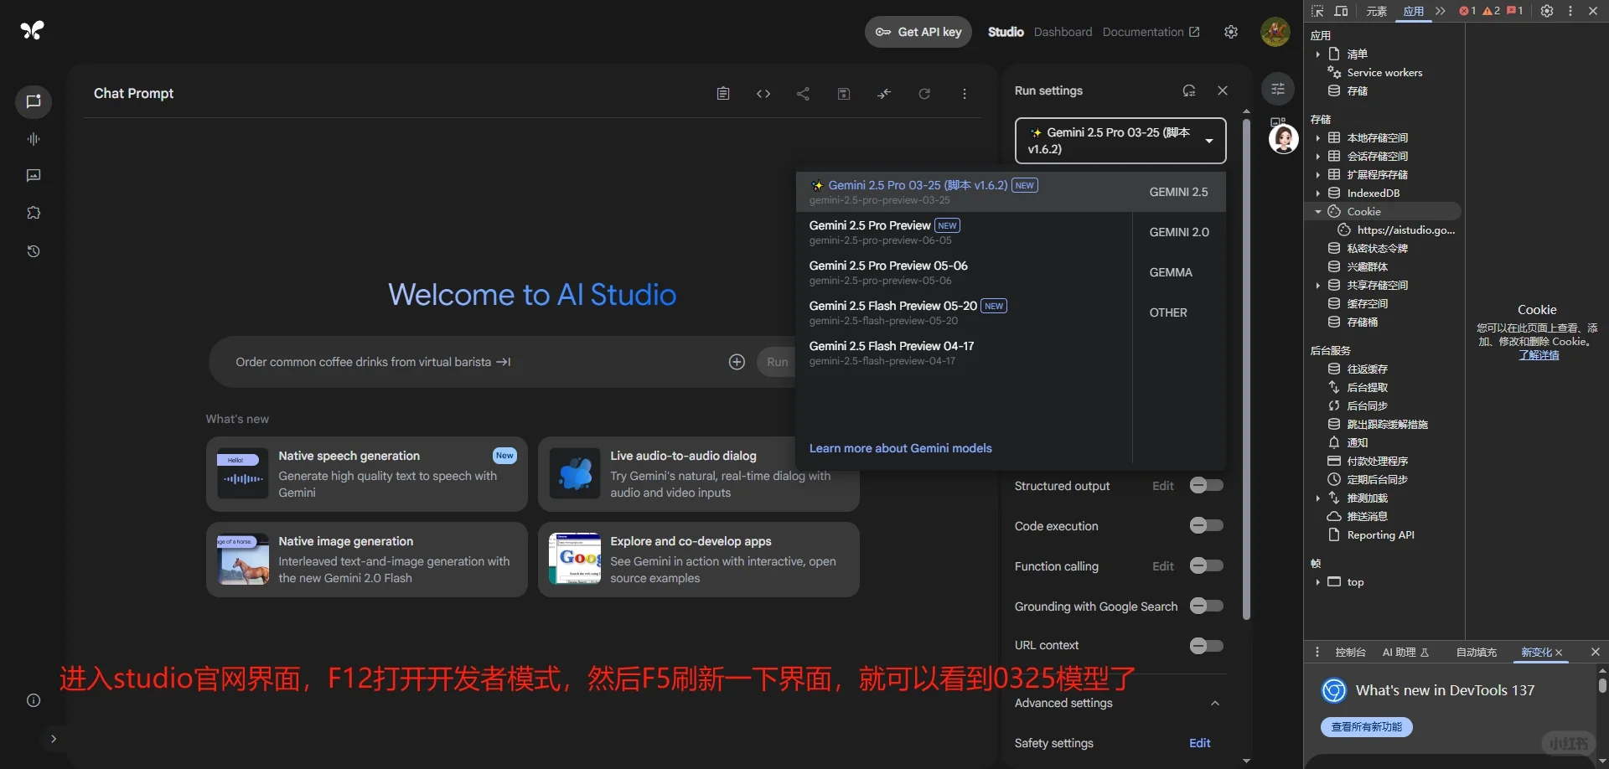
Task: Save the prompt using the save icon
Action: click(844, 93)
